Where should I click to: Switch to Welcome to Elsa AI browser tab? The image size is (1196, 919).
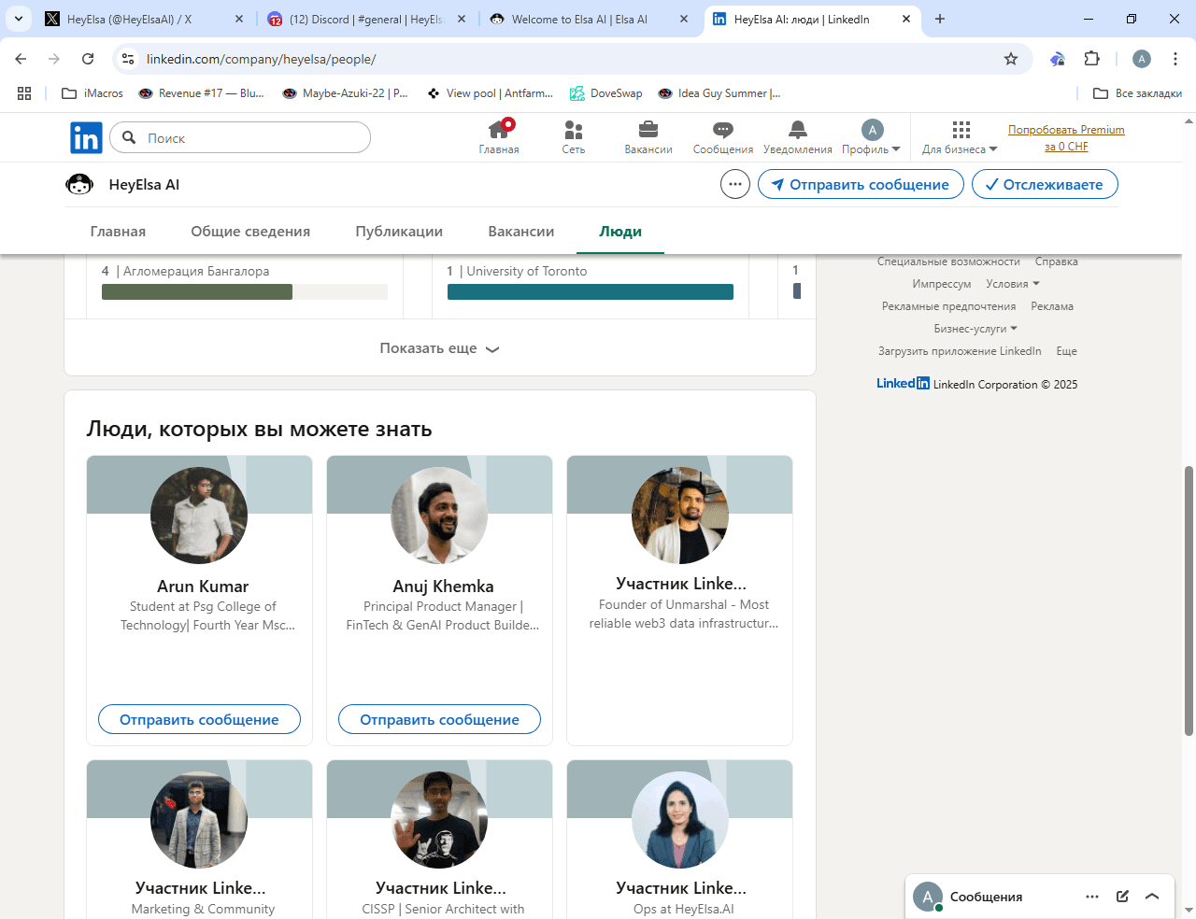coord(589,19)
